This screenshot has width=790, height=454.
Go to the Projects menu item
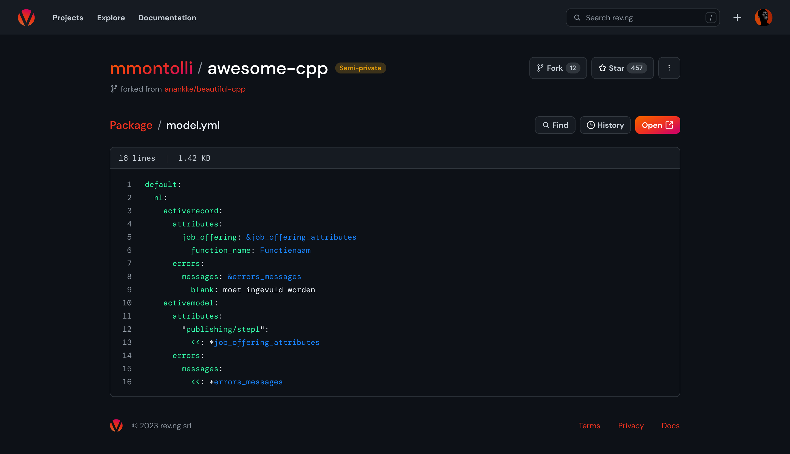(68, 18)
